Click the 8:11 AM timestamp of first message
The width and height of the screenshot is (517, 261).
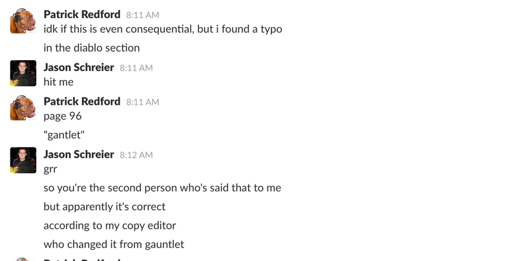(x=143, y=15)
